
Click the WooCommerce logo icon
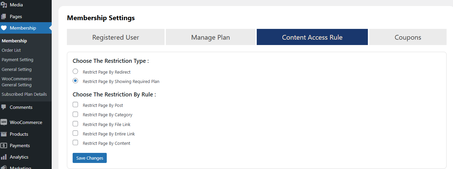point(4,122)
